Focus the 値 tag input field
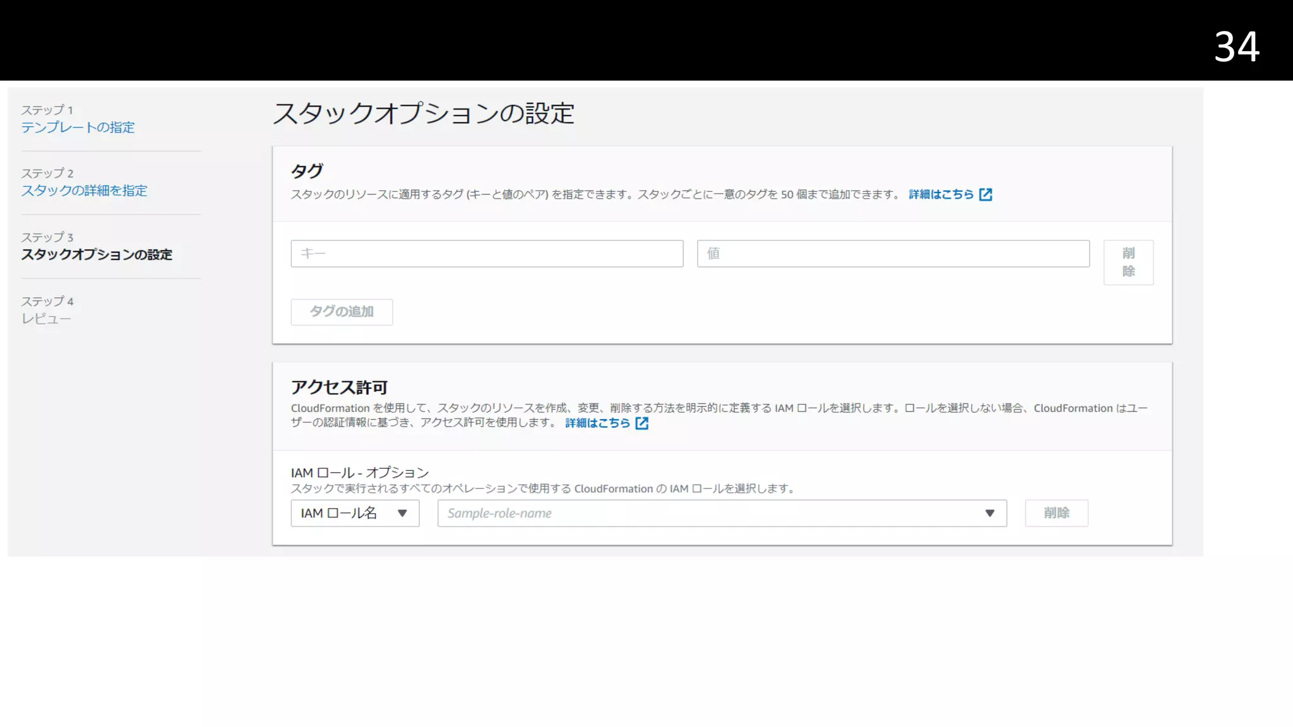1293x727 pixels. click(x=893, y=254)
